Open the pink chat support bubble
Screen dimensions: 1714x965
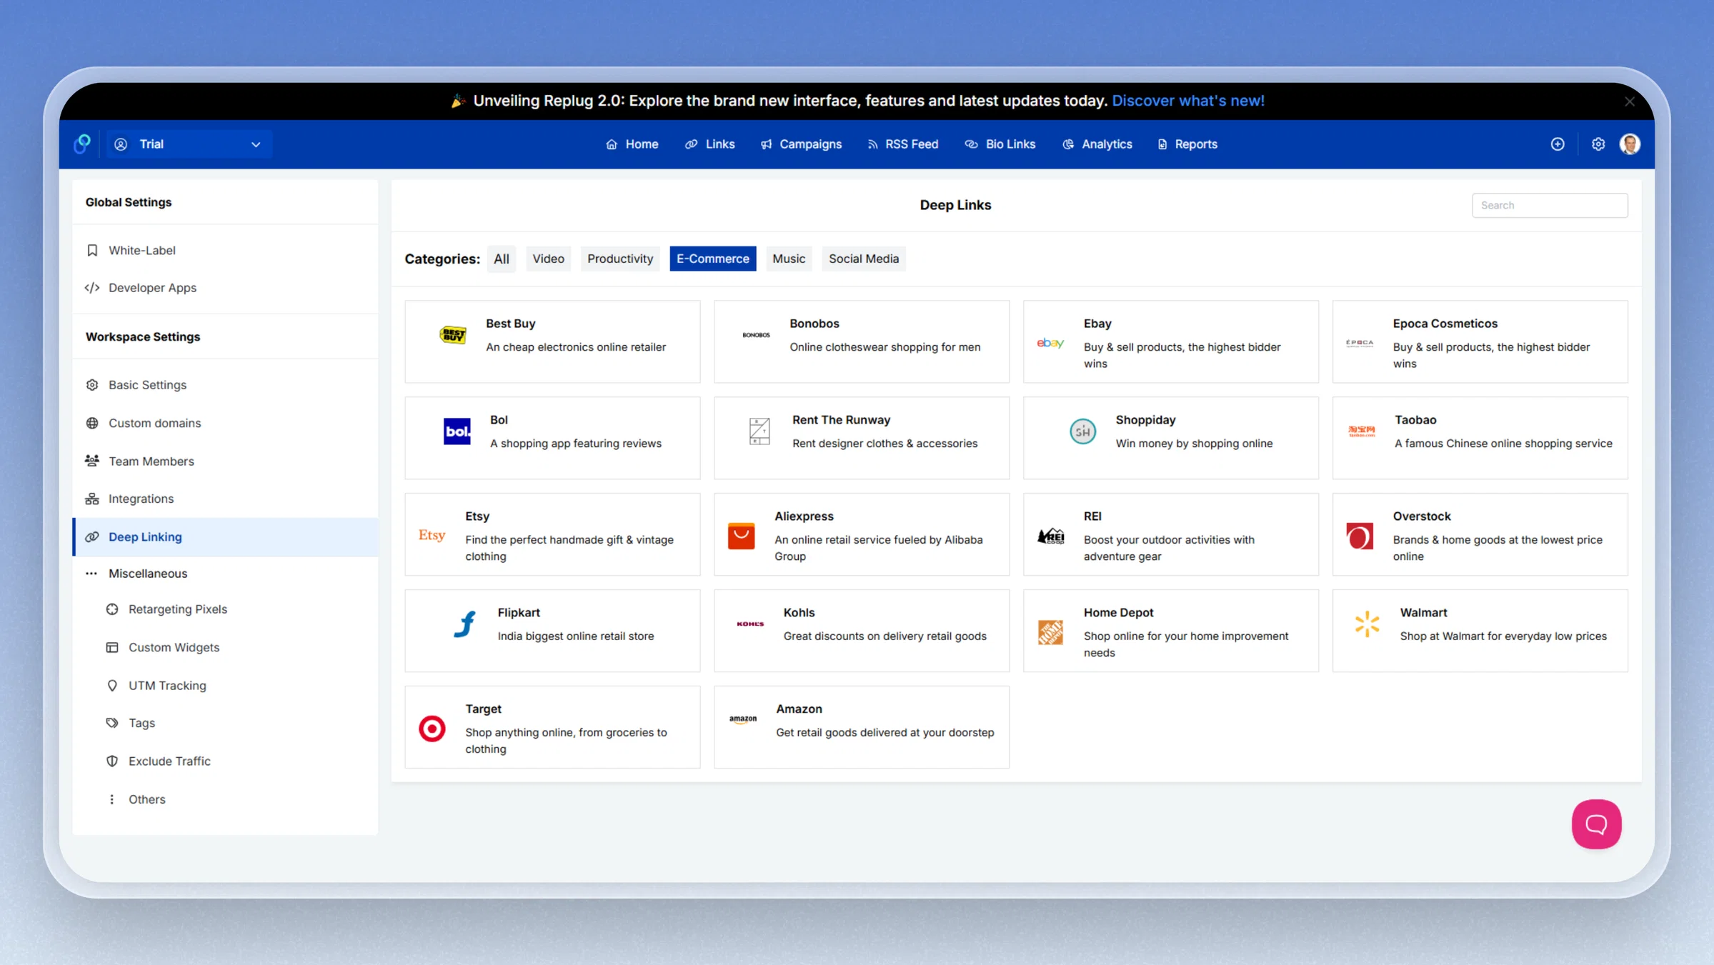click(x=1596, y=824)
